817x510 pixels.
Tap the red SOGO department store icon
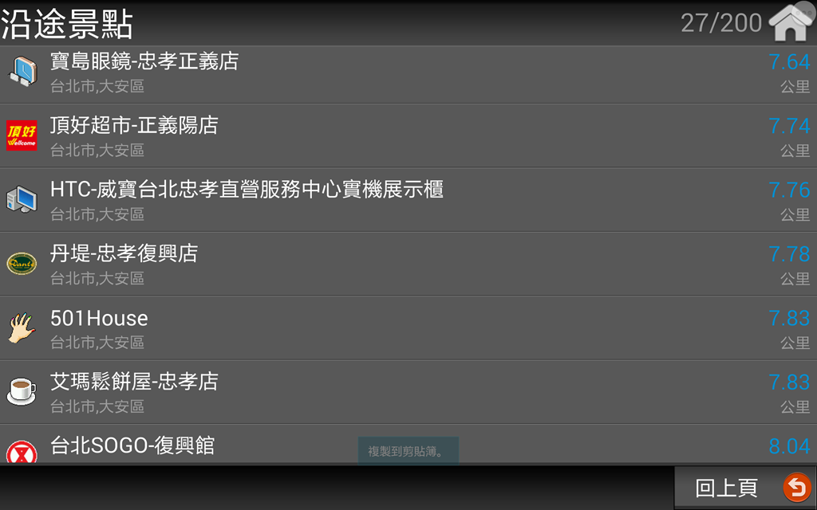tap(22, 452)
